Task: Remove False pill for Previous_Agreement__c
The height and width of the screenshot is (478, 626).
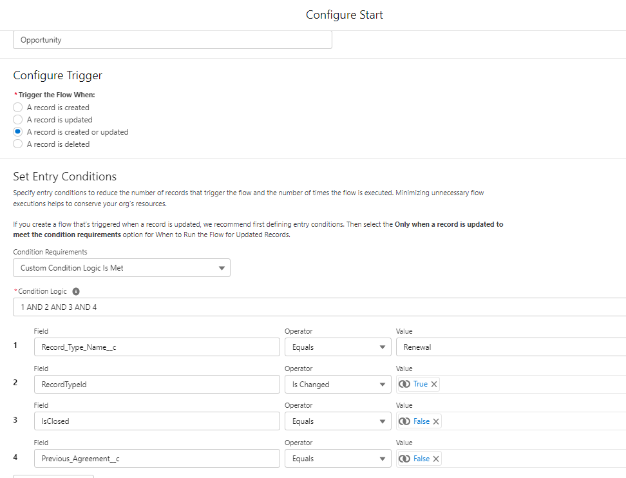Action: [436, 459]
